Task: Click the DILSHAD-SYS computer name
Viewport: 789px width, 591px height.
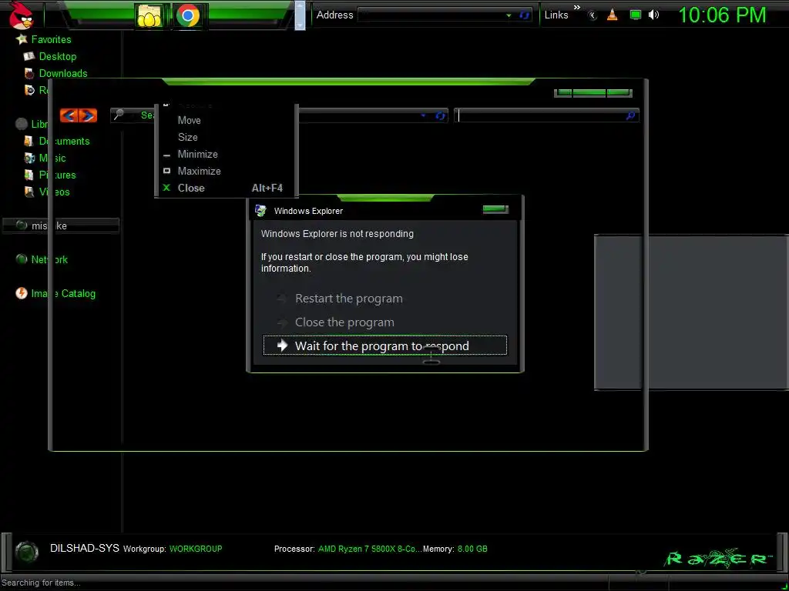Action: (x=85, y=548)
